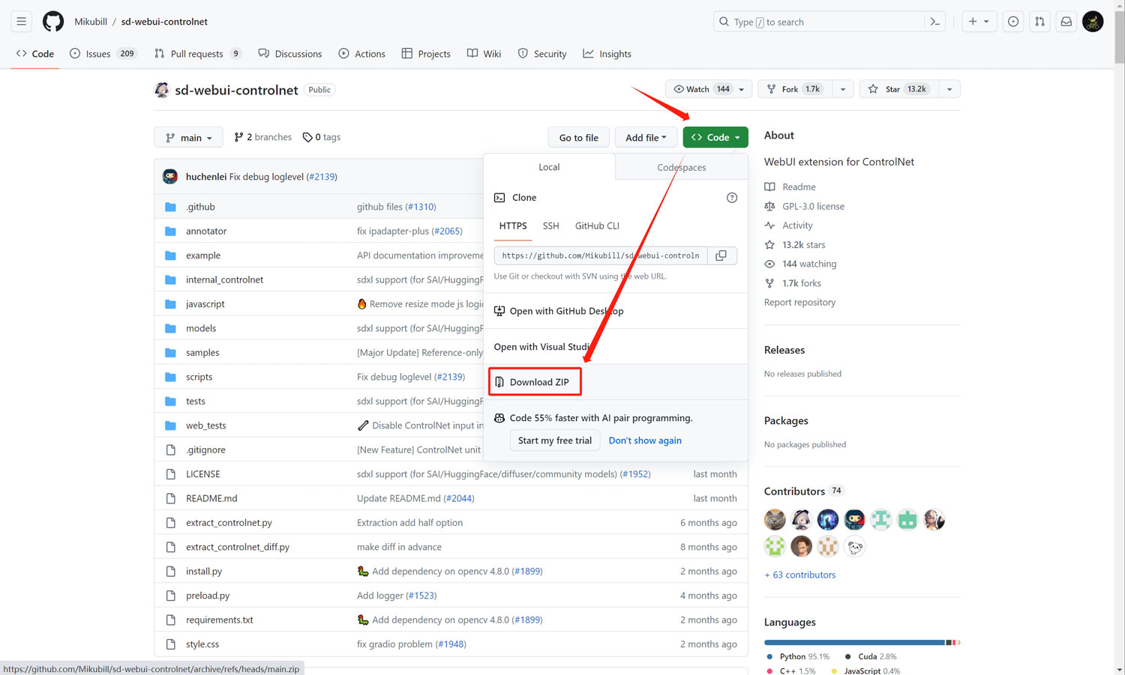Click the file icon beside requirements.txt
Viewport: 1125px width, 675px height.
[170, 620]
